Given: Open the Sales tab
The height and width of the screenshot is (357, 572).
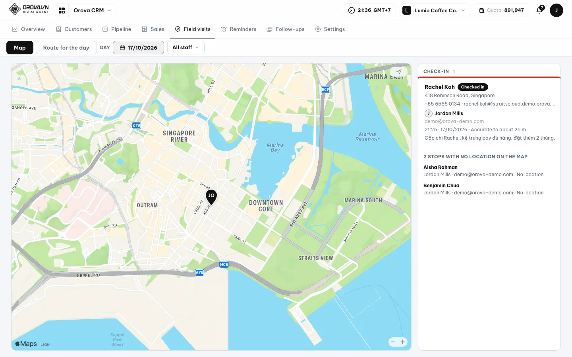Looking at the screenshot, I should coord(153,29).
